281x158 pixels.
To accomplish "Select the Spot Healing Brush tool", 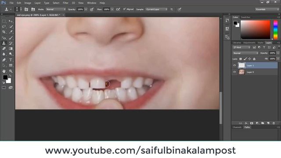I will 4,38.
